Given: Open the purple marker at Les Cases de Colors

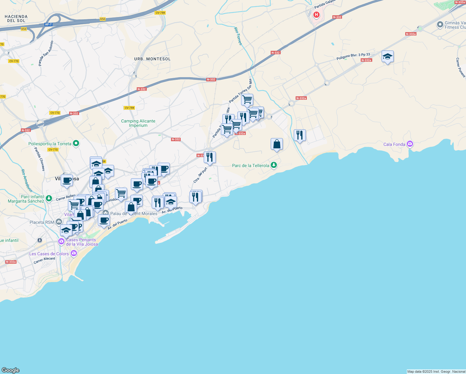Looking at the screenshot, I should click(74, 254).
